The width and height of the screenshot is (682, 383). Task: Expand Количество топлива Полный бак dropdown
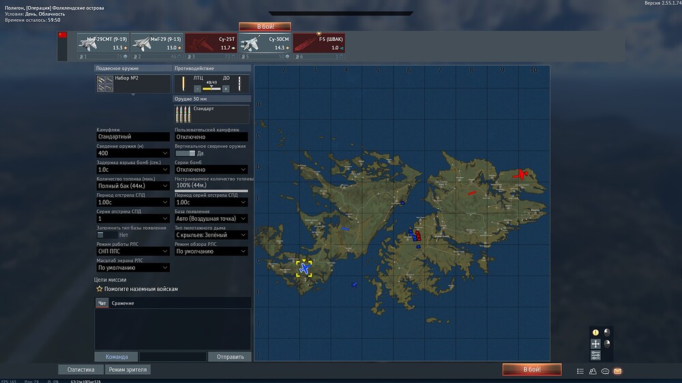[x=133, y=185]
